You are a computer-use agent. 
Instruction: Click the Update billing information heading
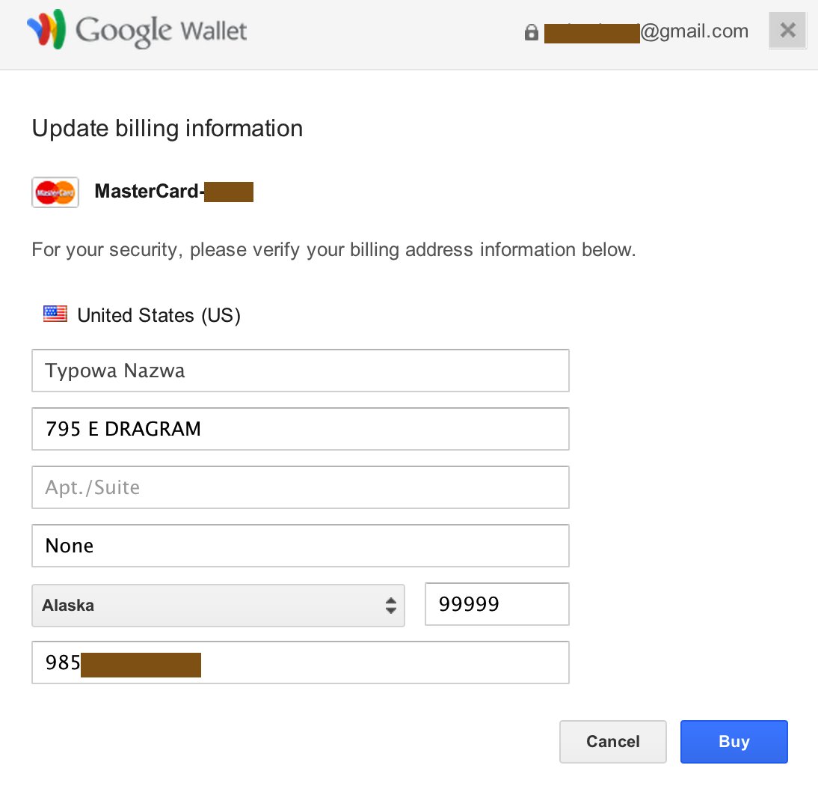click(167, 129)
